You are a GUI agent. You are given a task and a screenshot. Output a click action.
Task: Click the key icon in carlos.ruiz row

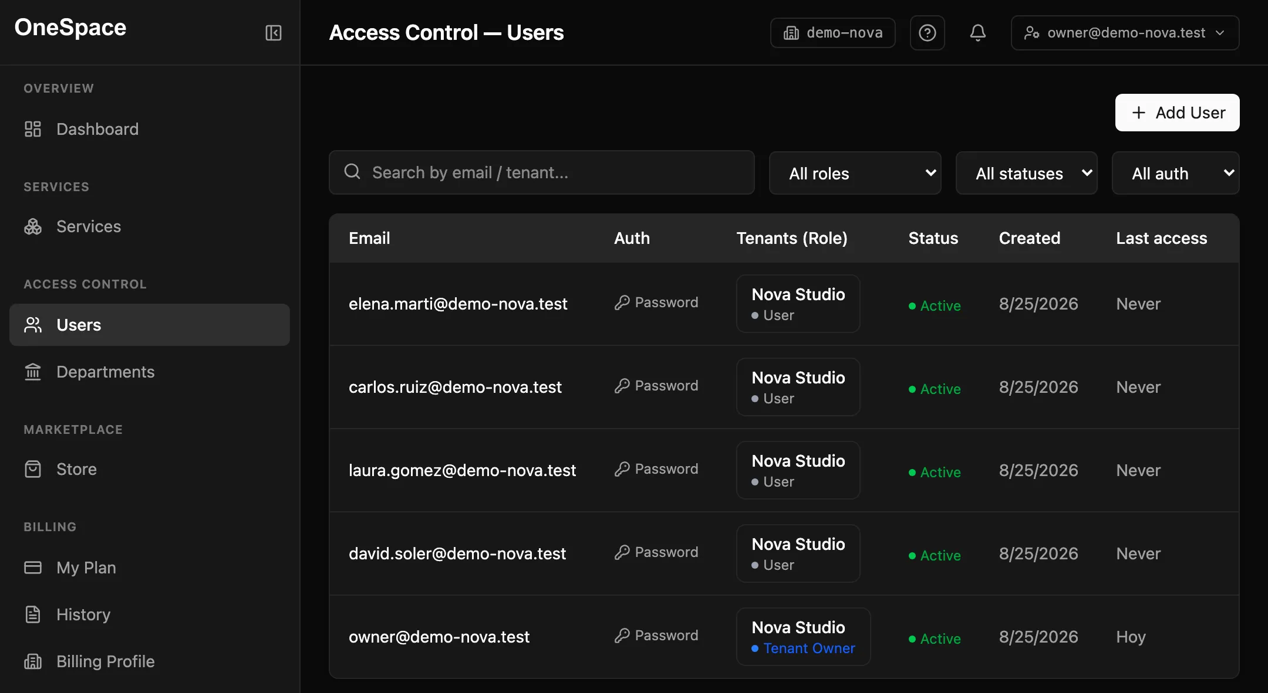coord(622,386)
